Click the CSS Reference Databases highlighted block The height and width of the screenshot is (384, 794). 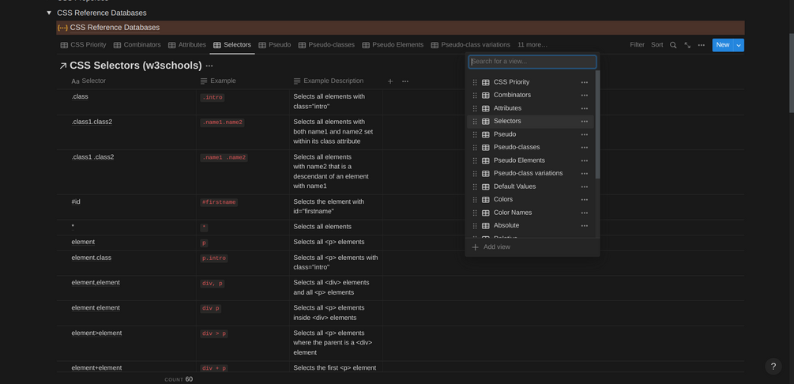(400, 28)
